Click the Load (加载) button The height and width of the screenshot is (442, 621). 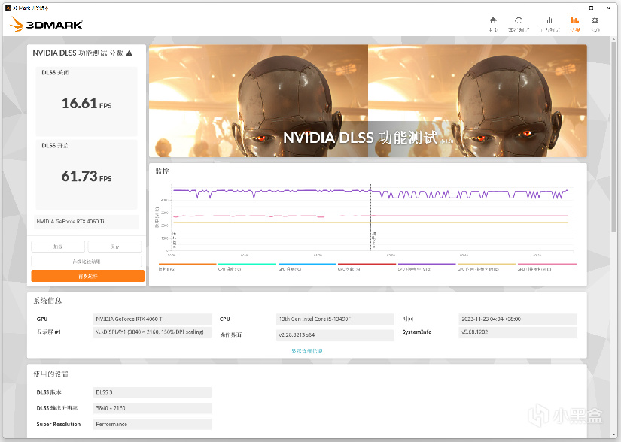(x=58, y=247)
